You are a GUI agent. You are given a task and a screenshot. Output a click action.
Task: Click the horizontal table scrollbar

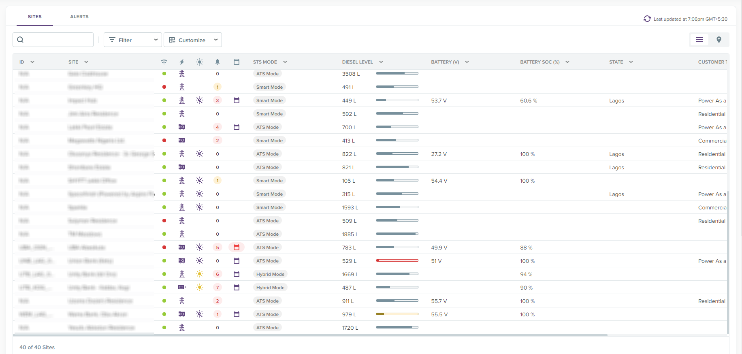[x=310, y=335]
